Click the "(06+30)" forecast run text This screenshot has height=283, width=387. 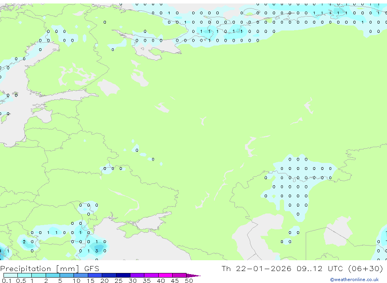coord(366,268)
